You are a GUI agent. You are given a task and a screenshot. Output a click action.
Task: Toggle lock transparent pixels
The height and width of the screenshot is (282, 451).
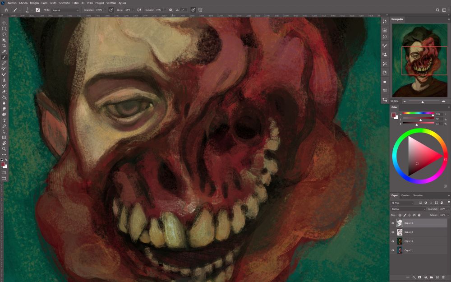(400, 215)
